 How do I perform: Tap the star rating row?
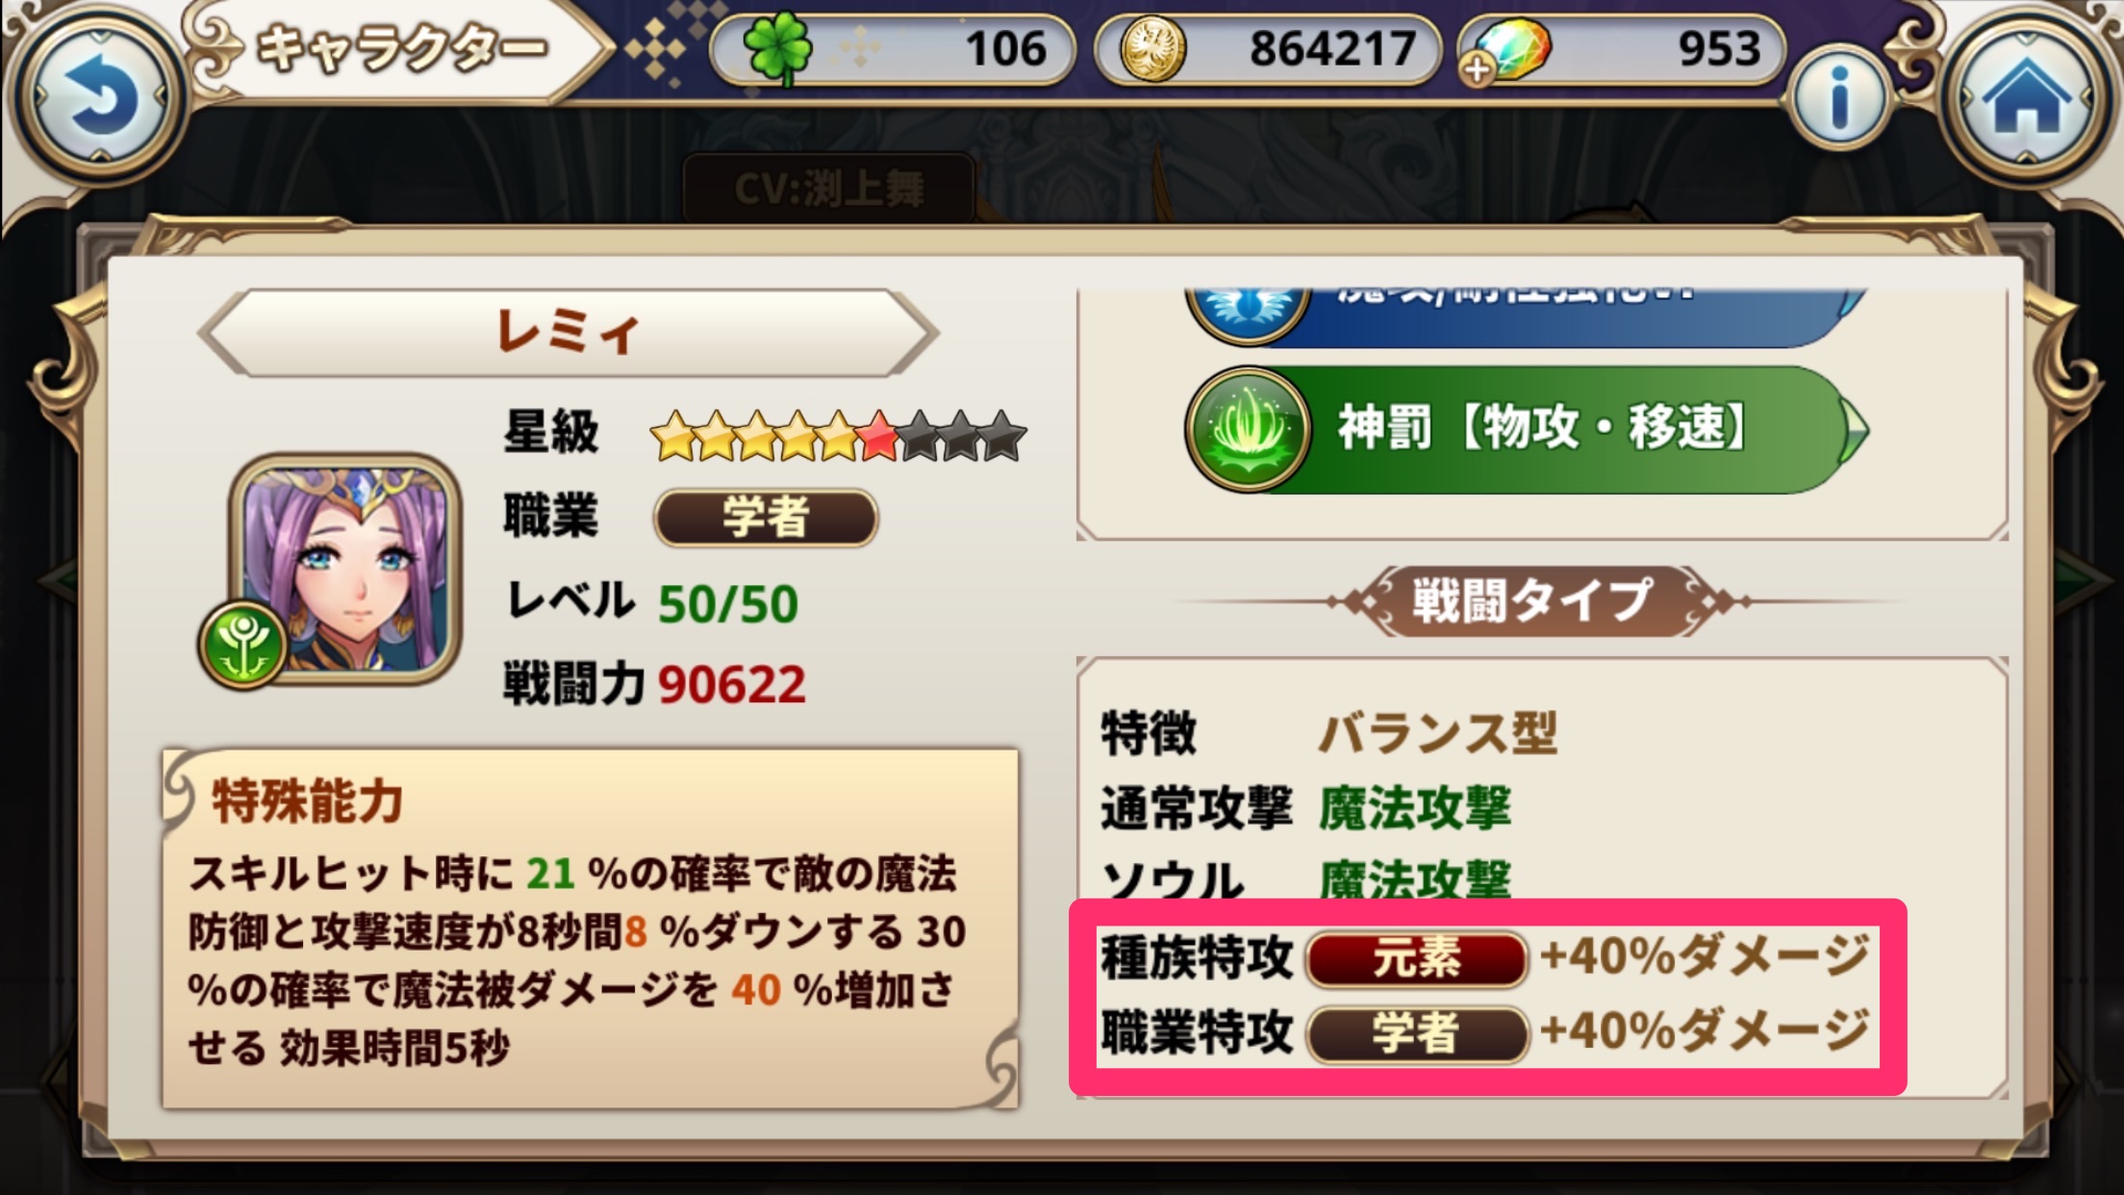[x=838, y=436]
